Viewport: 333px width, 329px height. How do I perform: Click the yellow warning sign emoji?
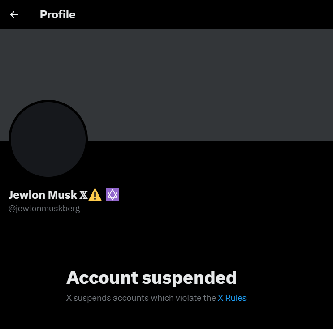pyautogui.click(x=95, y=195)
